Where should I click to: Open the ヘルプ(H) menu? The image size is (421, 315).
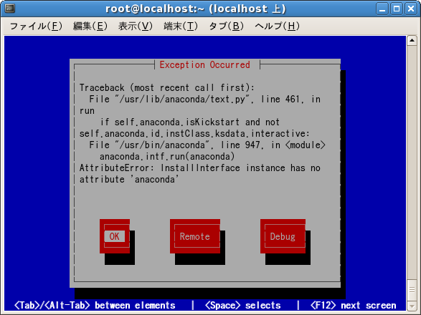(x=277, y=26)
